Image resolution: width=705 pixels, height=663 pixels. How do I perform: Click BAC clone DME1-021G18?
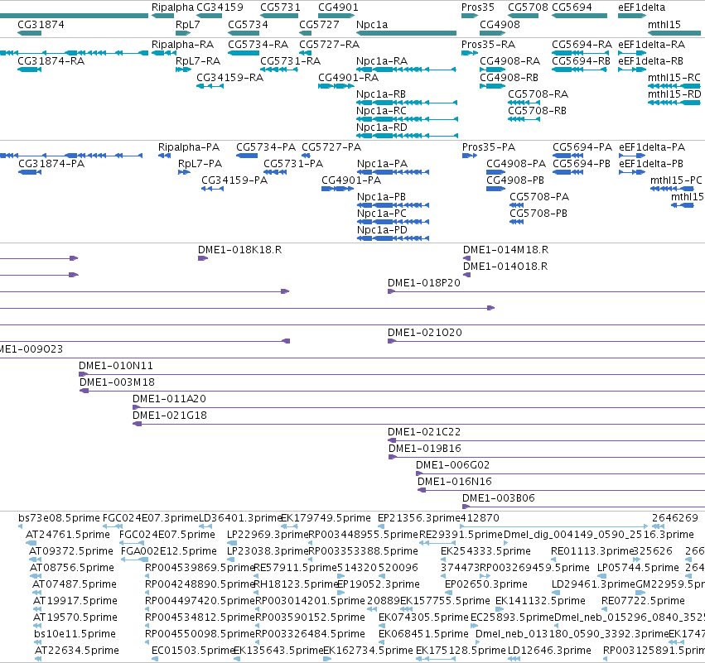[x=170, y=416]
